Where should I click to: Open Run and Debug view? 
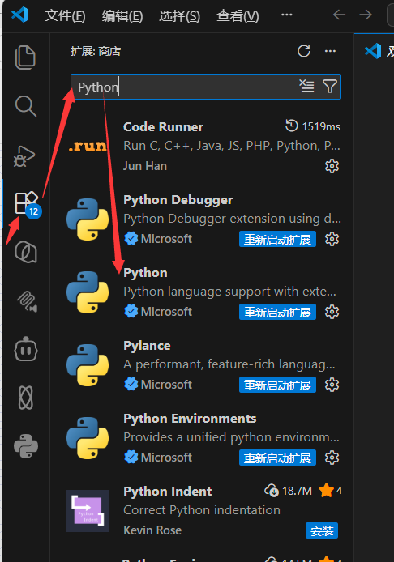(x=25, y=156)
